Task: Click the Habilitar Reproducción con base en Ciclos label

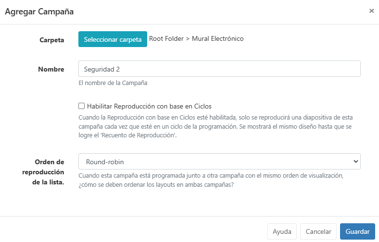Action: (x=149, y=106)
